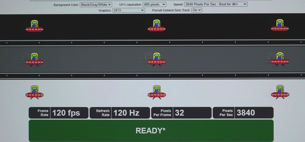Toggle the Pursuit Camera Sync Track dropdown
The image size is (305, 142).
pos(197,10)
